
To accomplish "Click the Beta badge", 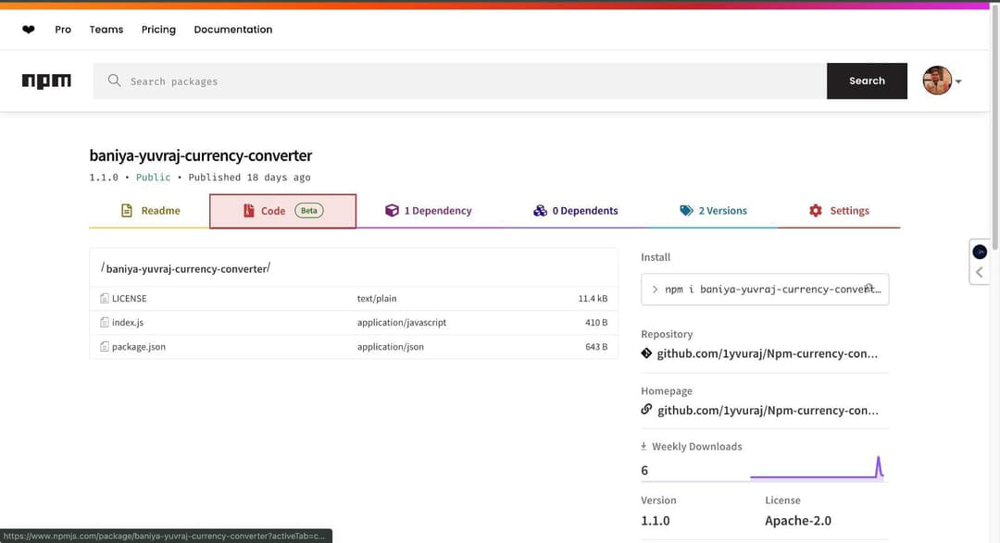I will tap(308, 210).
